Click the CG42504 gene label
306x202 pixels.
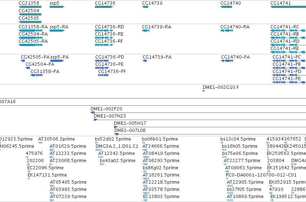pyautogui.click(x=29, y=11)
